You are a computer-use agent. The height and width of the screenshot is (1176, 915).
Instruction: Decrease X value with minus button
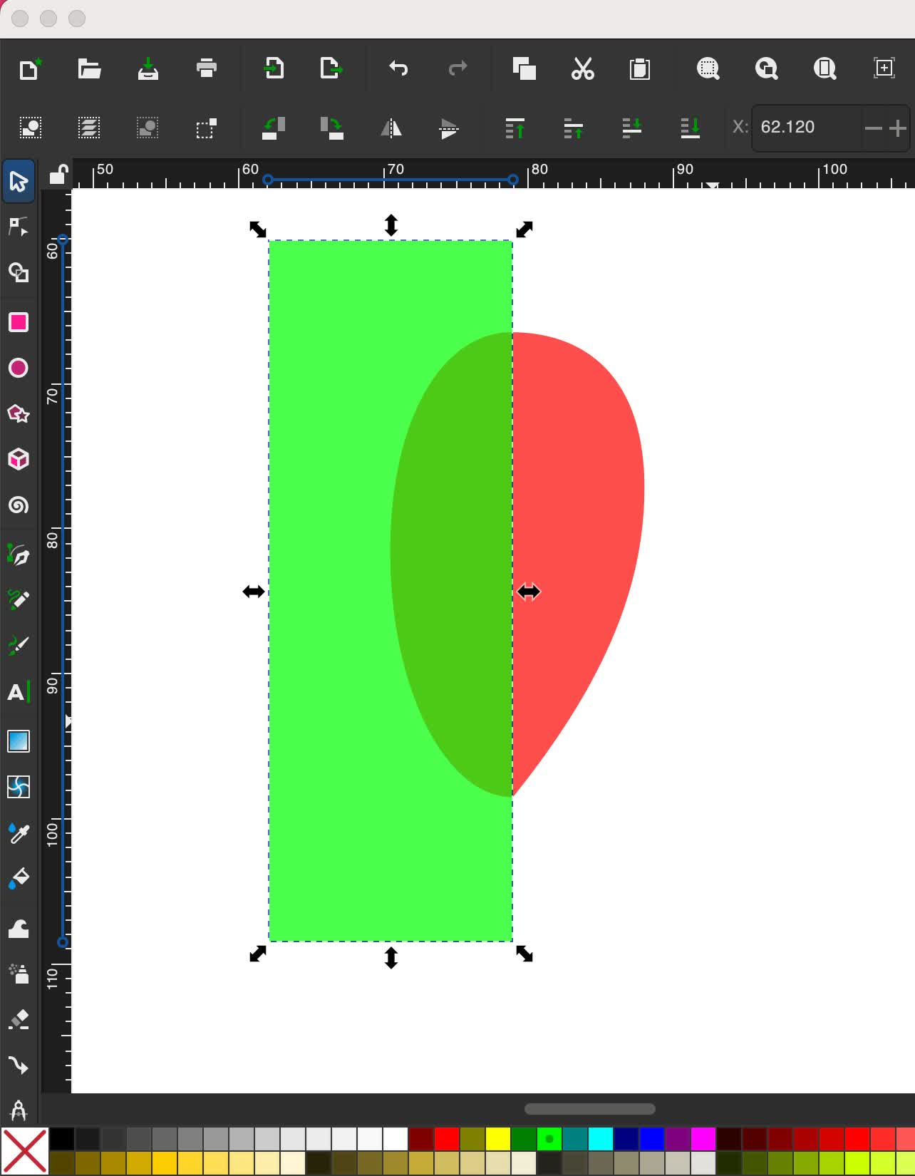coord(873,128)
